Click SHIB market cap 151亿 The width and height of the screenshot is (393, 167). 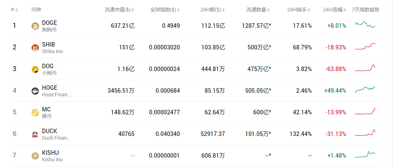126,47
